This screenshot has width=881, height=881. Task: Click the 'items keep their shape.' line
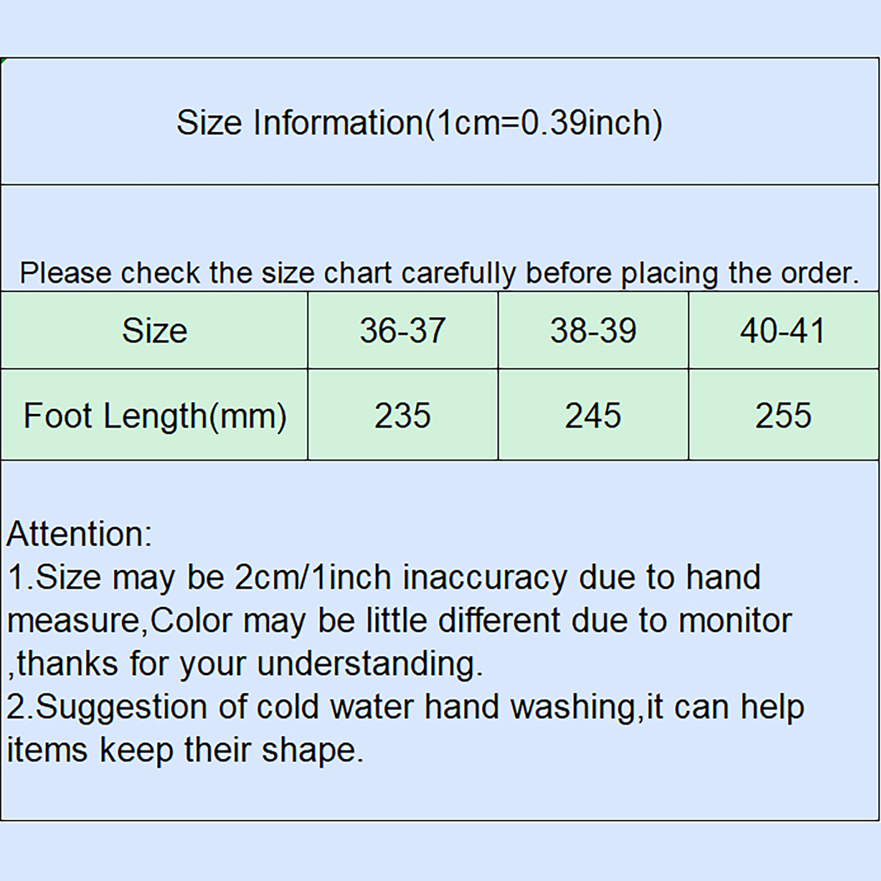tap(185, 750)
